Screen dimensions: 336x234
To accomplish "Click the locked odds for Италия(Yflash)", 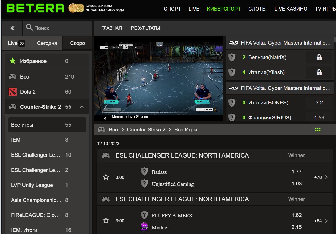I will (319, 72).
